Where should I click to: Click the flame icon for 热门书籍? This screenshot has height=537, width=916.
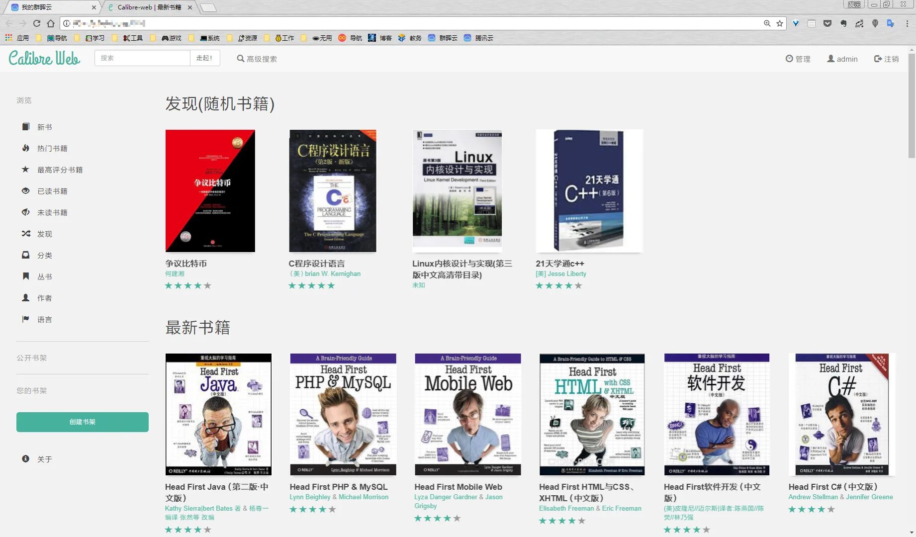point(26,148)
